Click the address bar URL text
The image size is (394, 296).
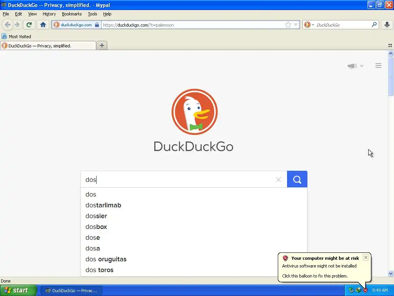click(138, 25)
